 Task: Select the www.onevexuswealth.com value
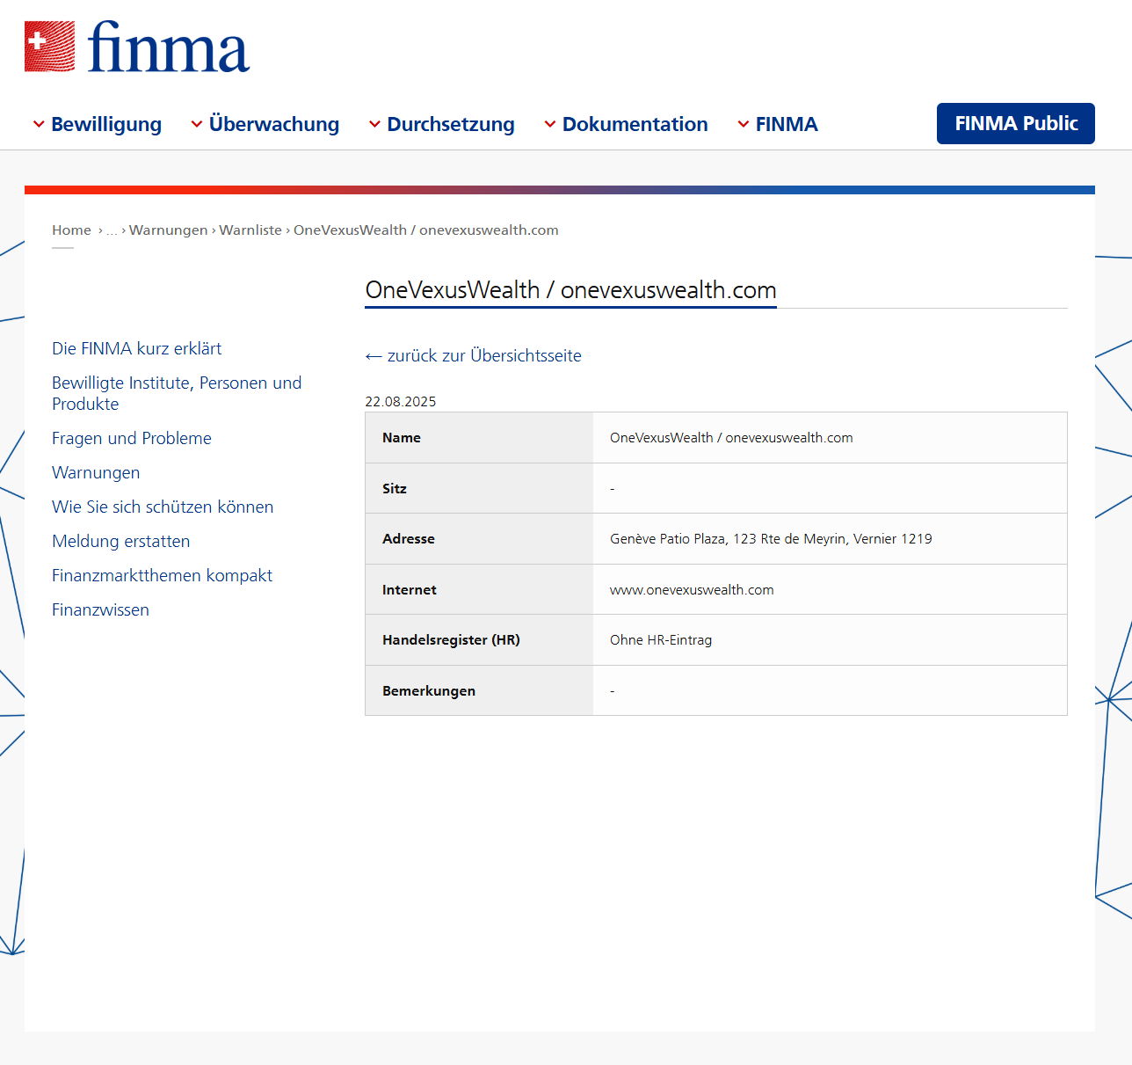pos(692,589)
